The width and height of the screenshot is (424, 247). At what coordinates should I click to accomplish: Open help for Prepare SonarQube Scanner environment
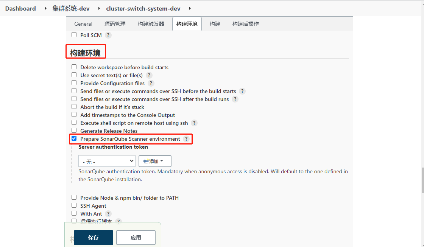(x=186, y=139)
